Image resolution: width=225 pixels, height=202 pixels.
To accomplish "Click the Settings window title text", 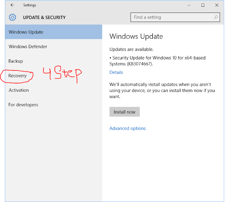I will 30,5.
